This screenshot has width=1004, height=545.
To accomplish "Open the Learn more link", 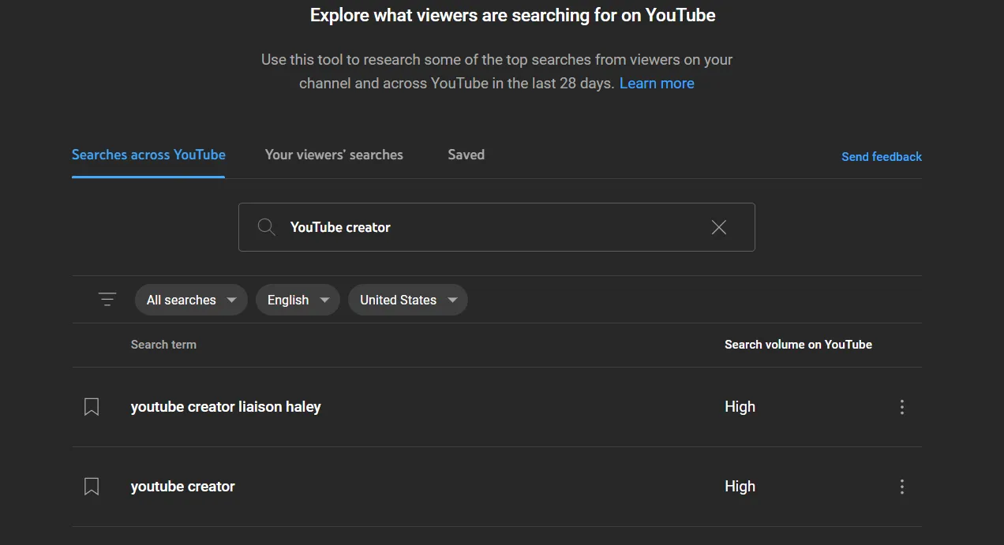I will (657, 83).
